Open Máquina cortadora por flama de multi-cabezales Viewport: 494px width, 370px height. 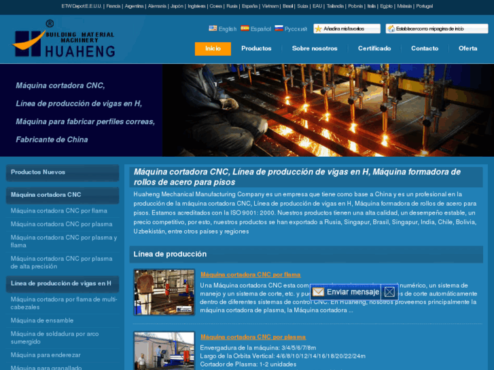(64, 303)
